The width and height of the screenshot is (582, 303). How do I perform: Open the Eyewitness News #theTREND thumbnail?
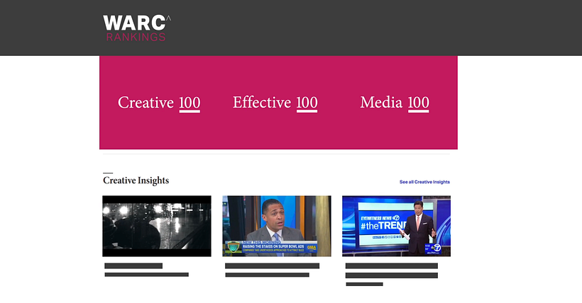397,226
